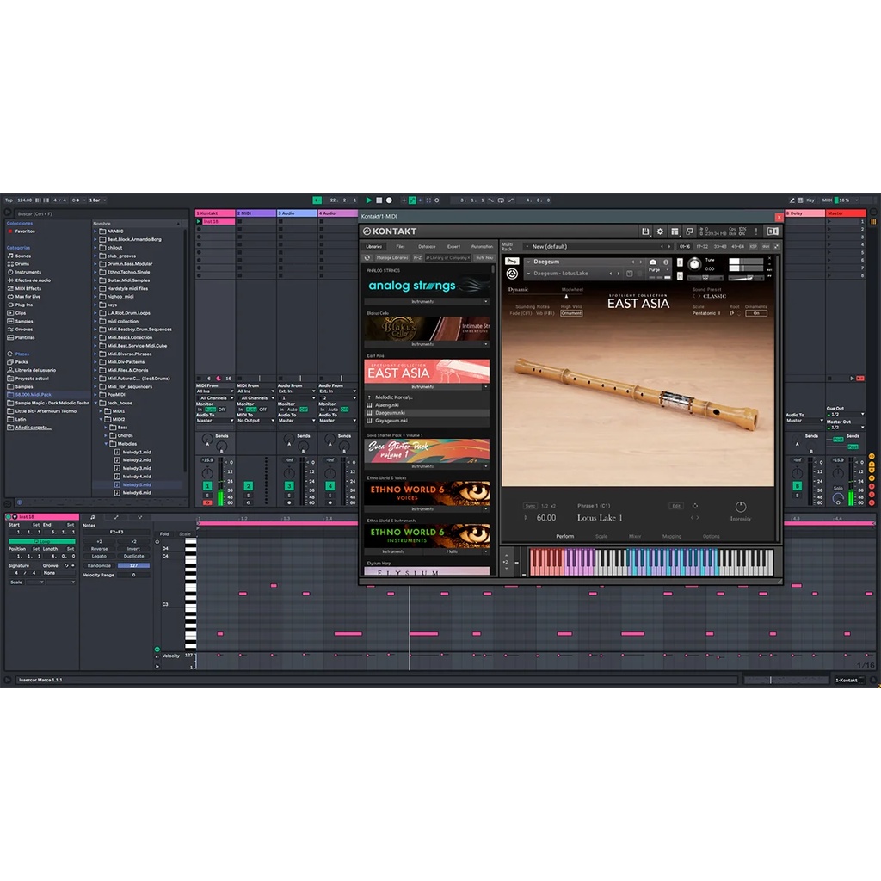Click the Randomize 127 value slider
881x881 pixels.
pyautogui.click(x=133, y=565)
